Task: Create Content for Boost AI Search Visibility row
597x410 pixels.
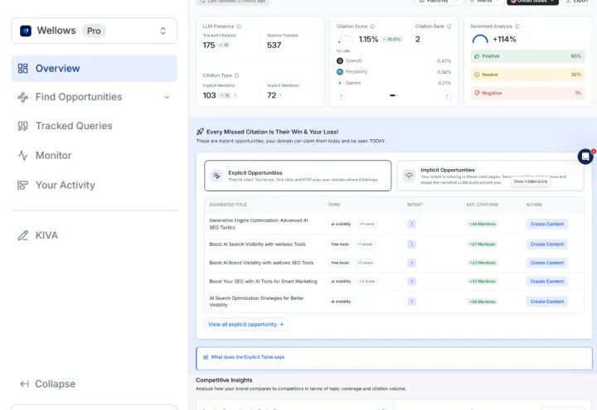Action: (546, 244)
